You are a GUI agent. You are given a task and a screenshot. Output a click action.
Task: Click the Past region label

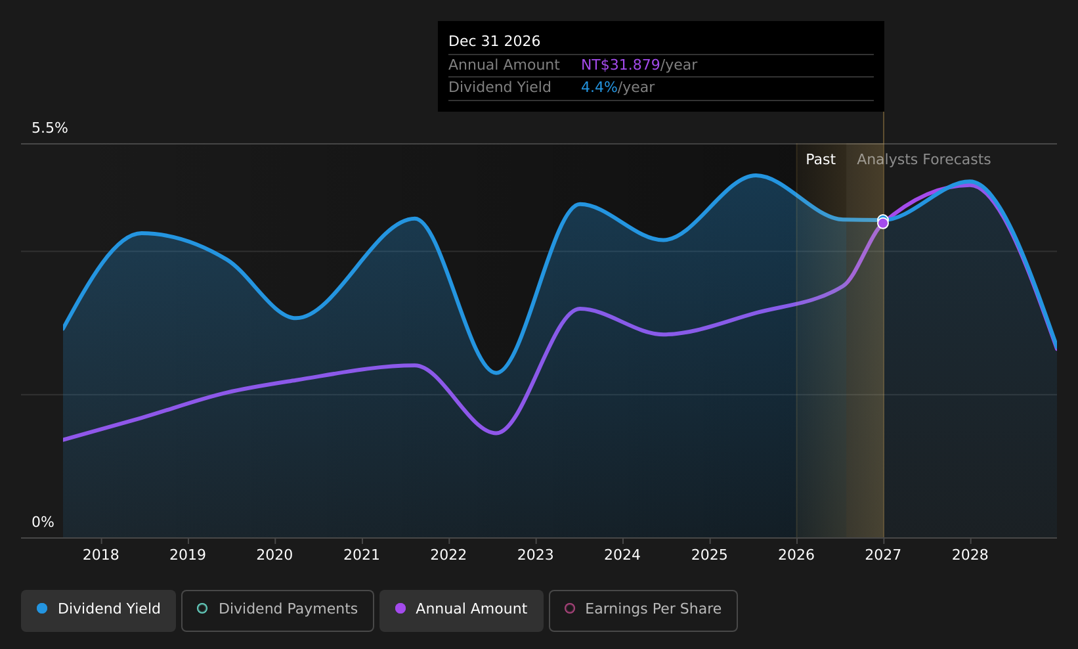pyautogui.click(x=821, y=160)
